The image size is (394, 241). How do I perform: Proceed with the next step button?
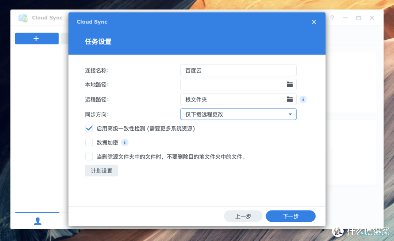click(x=290, y=216)
